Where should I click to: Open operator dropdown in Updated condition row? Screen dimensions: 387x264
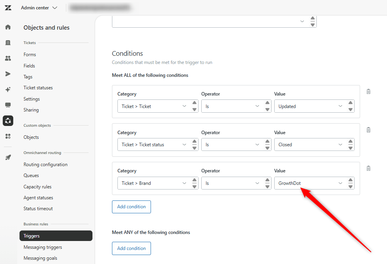236,106
